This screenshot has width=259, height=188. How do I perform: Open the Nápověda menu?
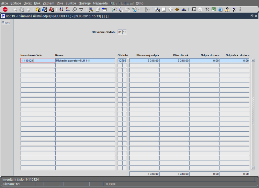click(x=100, y=3)
